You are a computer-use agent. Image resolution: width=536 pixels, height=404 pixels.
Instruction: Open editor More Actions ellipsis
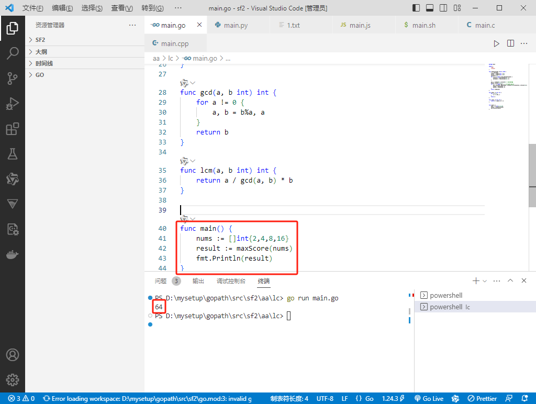coord(524,43)
